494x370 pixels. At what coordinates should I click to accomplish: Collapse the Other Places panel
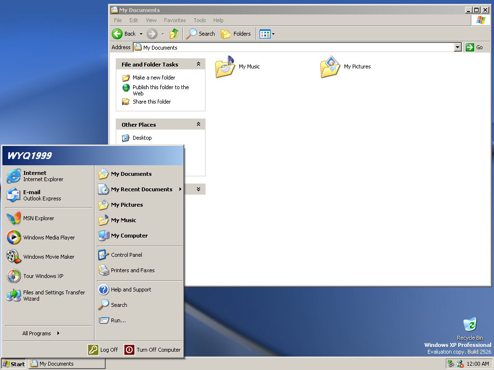198,125
